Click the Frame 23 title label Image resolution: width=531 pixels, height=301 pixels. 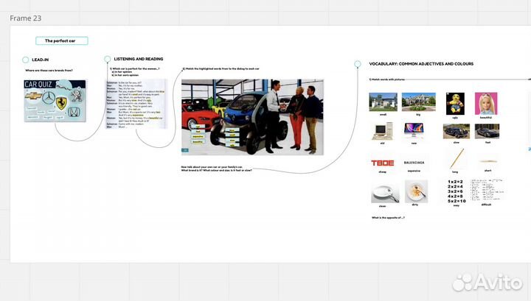coord(26,18)
